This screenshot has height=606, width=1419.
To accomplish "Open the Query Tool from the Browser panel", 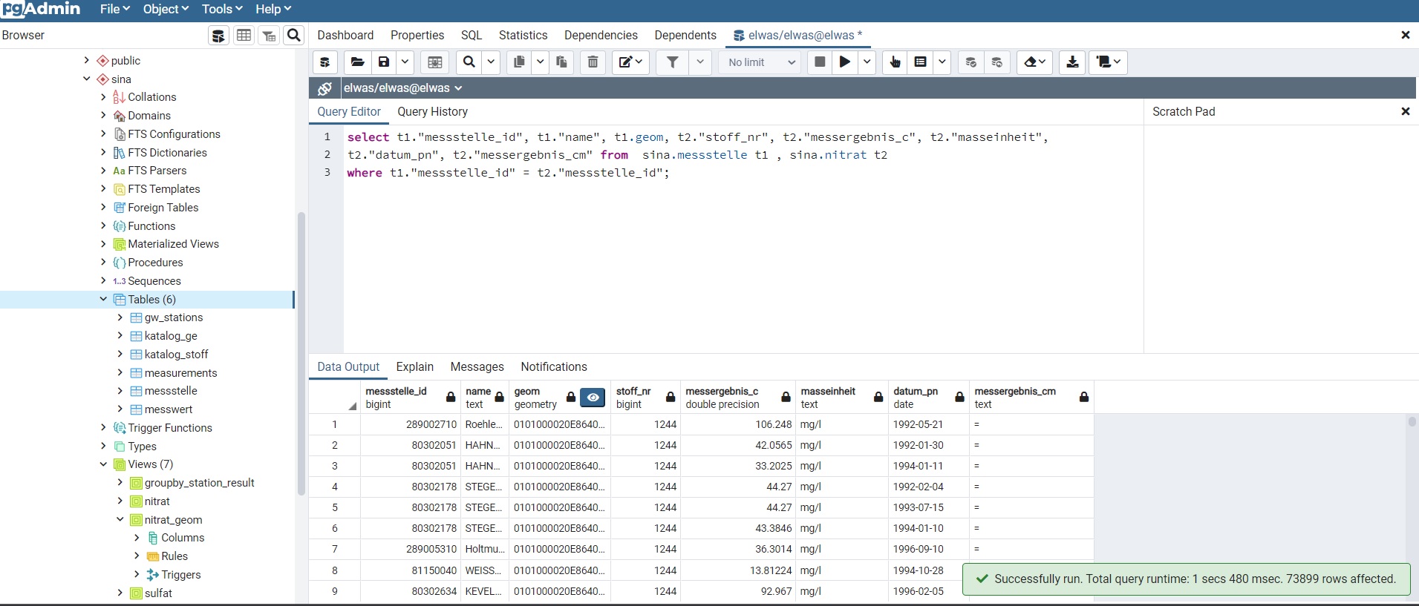I will 218,36.
